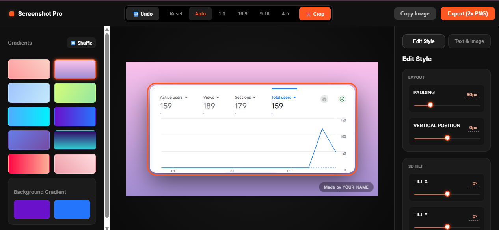Click the Tilt Y slider handle
499x230 pixels.
447,227
